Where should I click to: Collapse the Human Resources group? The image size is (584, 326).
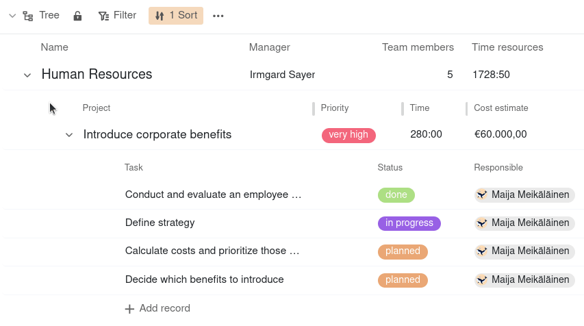pyautogui.click(x=27, y=75)
